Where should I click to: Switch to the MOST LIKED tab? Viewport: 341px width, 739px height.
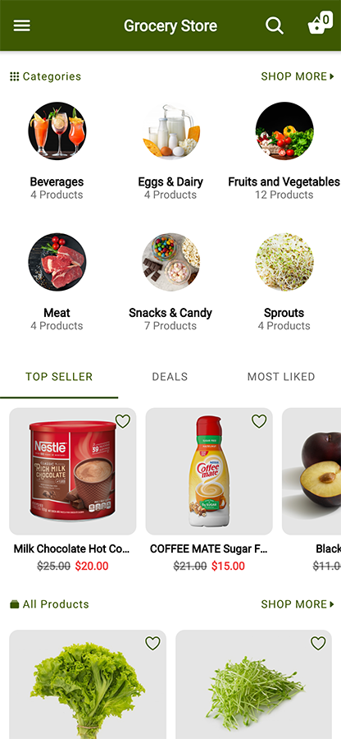tap(281, 377)
